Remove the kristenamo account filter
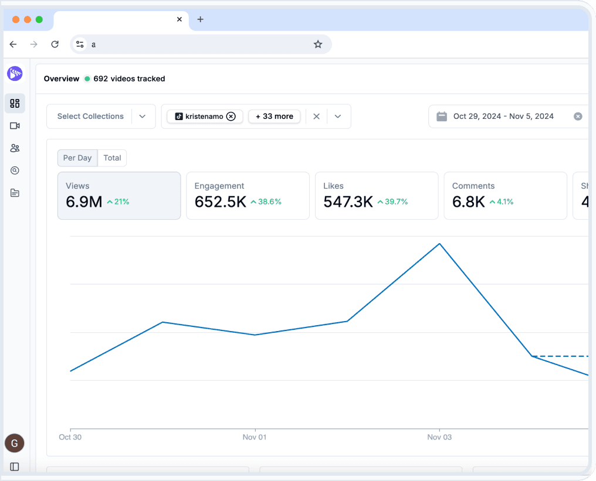 click(x=231, y=116)
